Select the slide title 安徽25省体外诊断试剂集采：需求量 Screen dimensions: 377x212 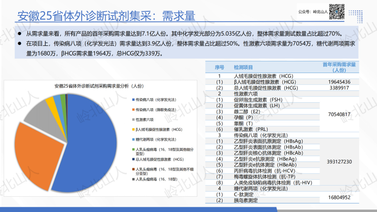[106, 16]
